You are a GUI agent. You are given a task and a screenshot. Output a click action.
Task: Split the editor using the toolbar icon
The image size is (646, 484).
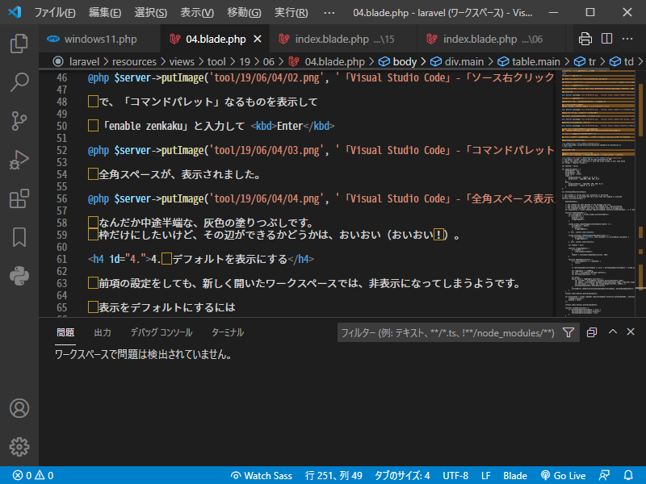pos(607,38)
